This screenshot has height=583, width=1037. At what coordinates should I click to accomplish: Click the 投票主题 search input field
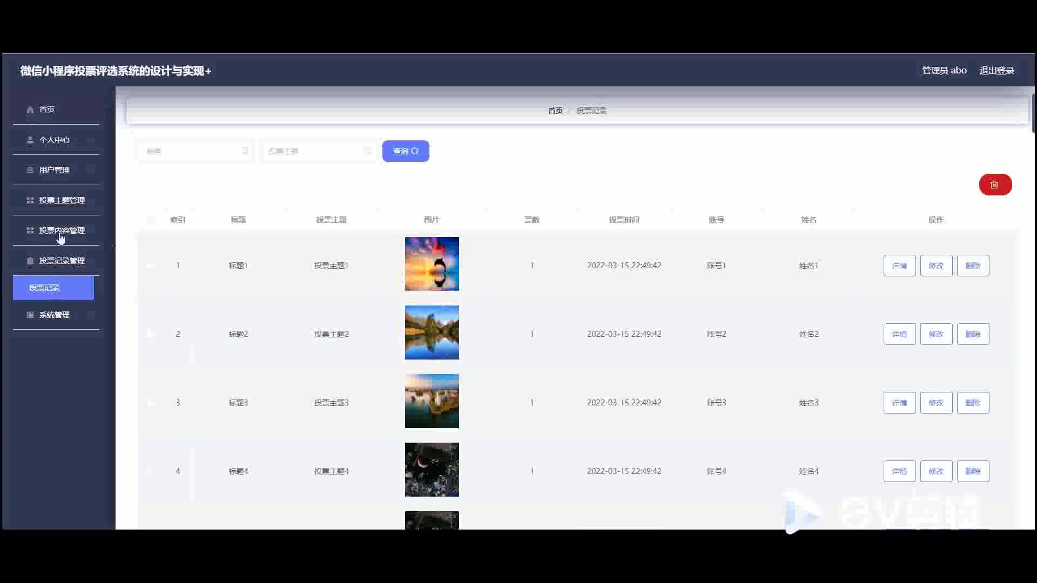[318, 151]
